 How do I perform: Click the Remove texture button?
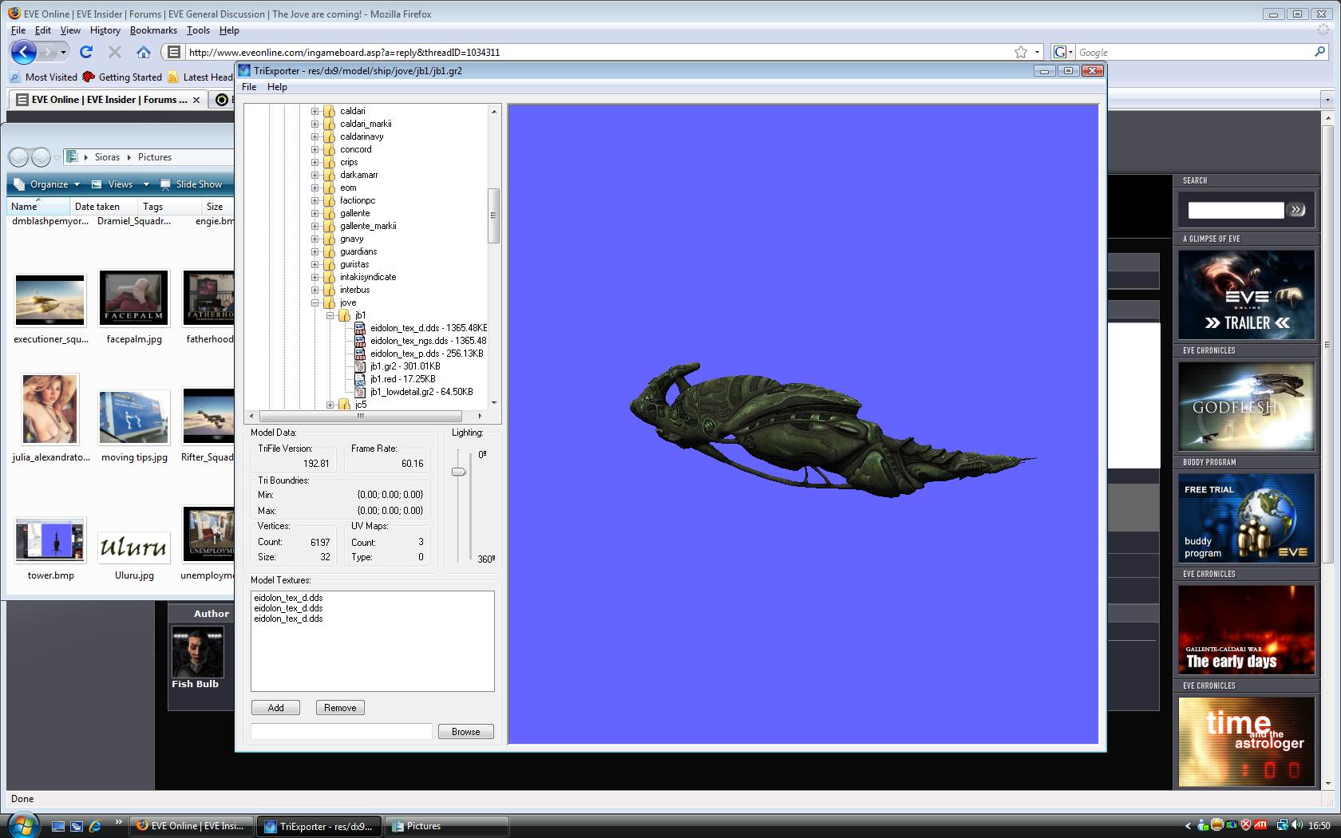click(x=340, y=708)
